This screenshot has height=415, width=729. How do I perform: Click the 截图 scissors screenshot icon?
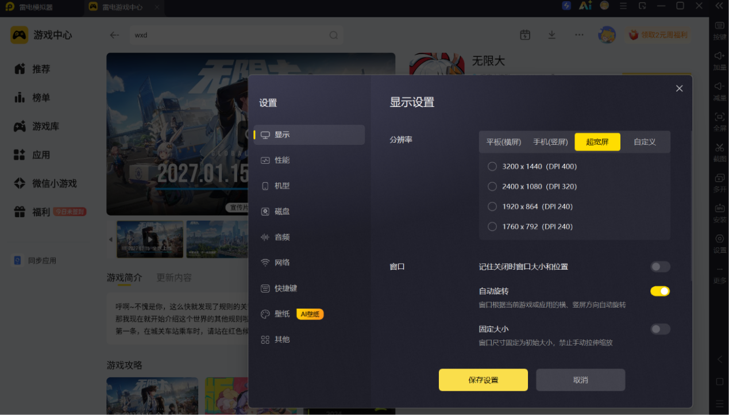coord(719,148)
